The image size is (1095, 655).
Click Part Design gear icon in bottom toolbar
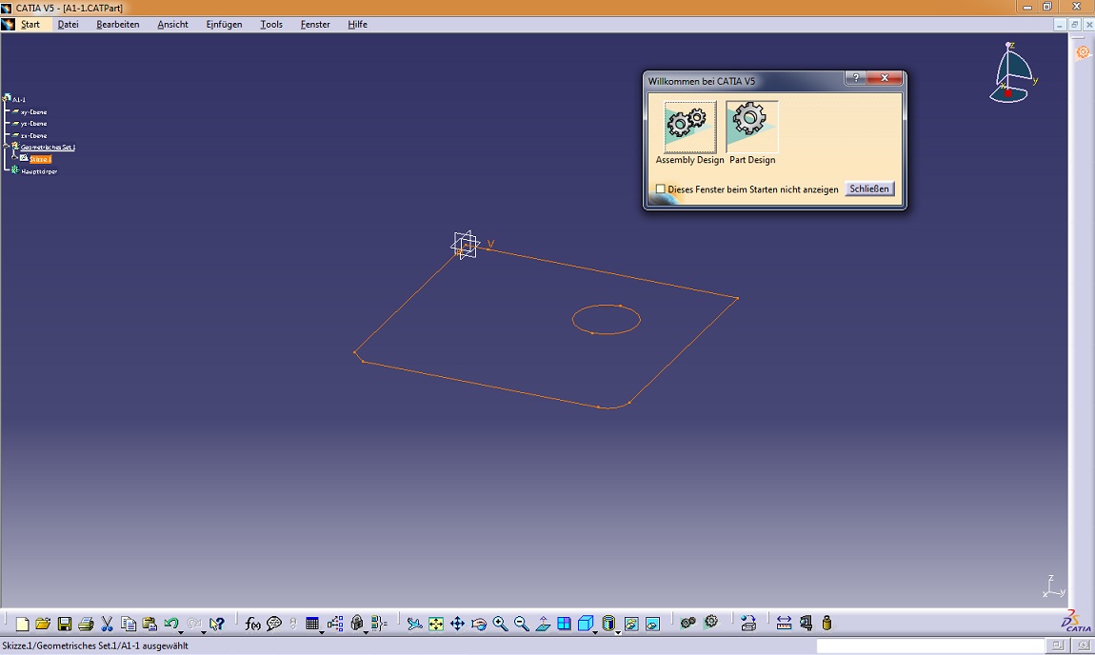pos(711,622)
